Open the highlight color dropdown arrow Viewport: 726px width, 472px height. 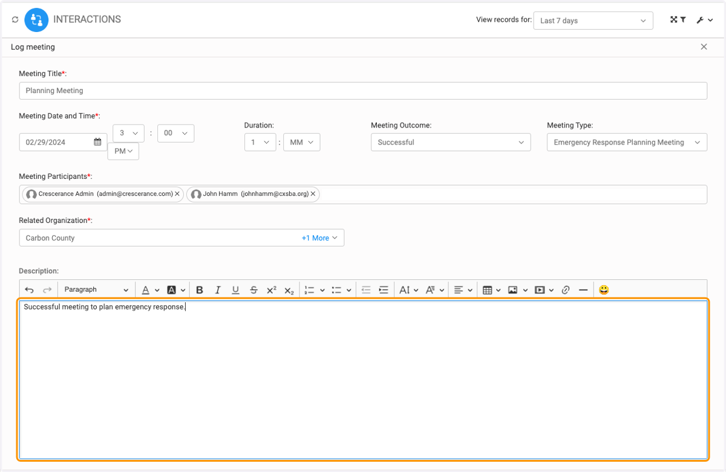point(183,290)
